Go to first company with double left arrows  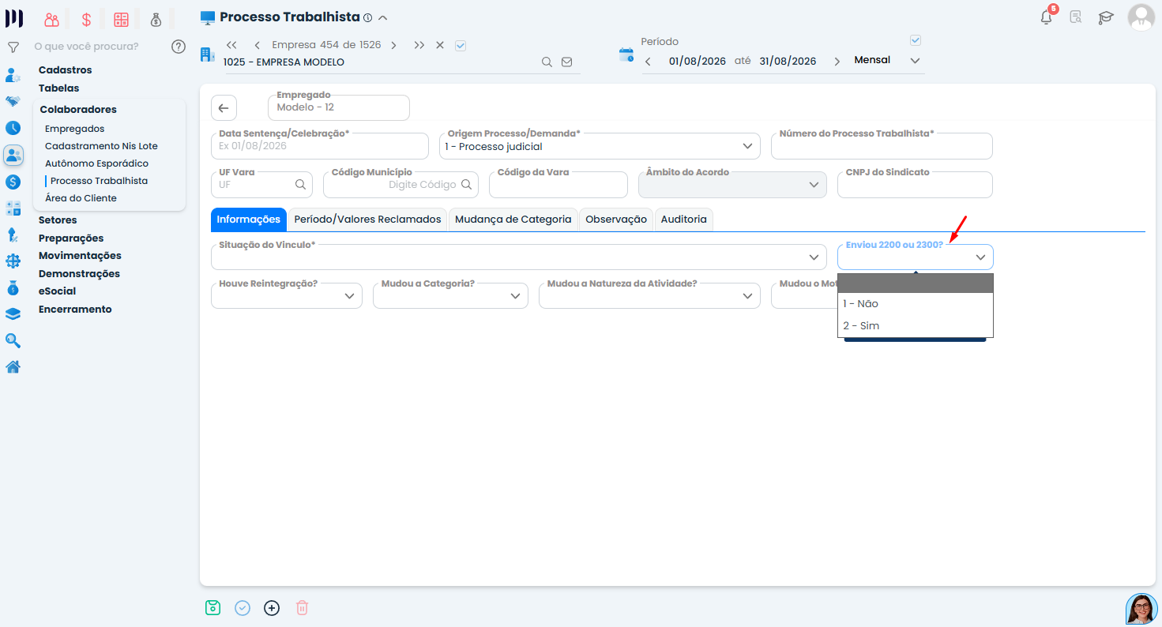tap(231, 45)
